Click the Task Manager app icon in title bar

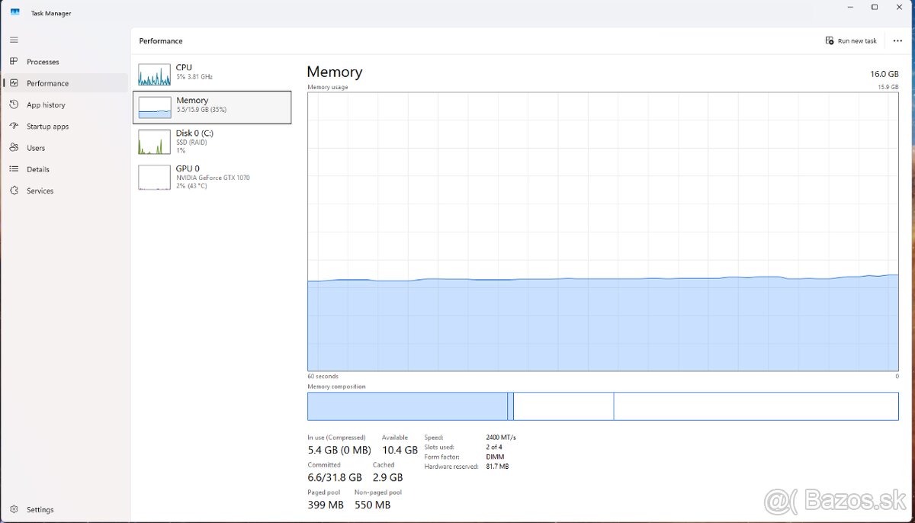pos(14,13)
